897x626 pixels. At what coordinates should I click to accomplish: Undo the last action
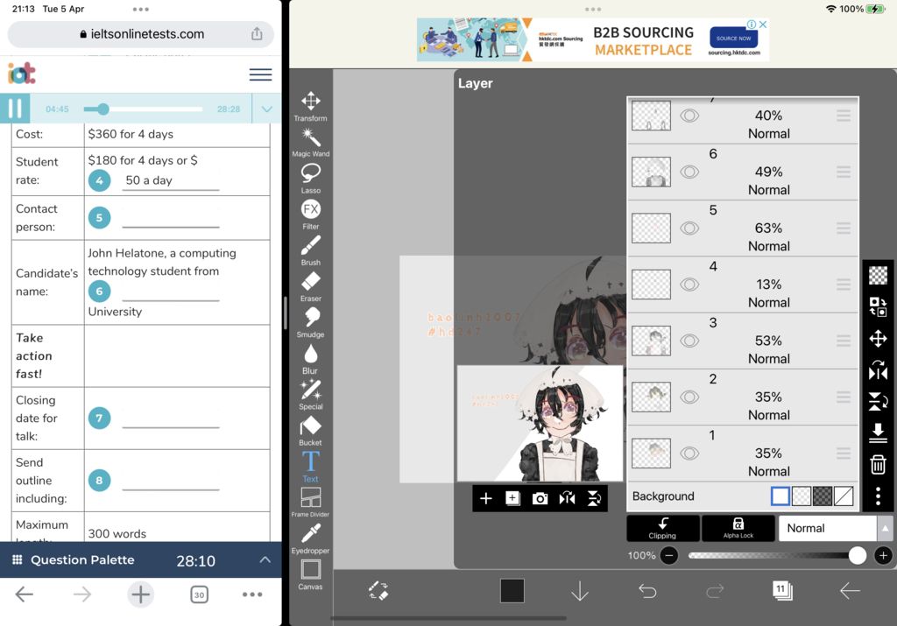pyautogui.click(x=647, y=591)
